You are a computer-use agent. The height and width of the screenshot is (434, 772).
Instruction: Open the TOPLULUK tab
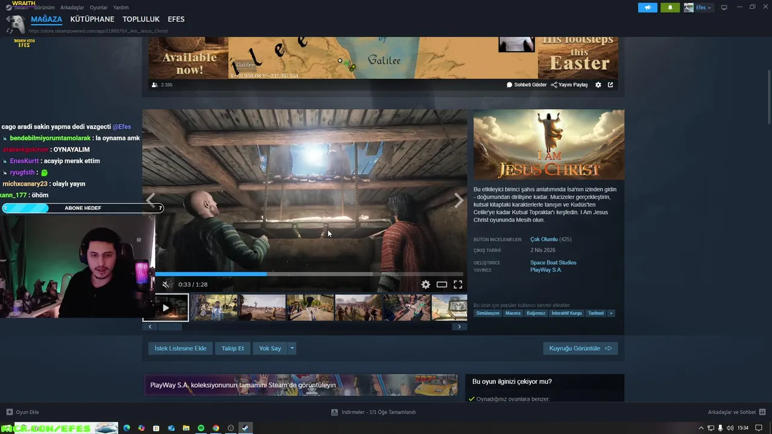tap(141, 19)
